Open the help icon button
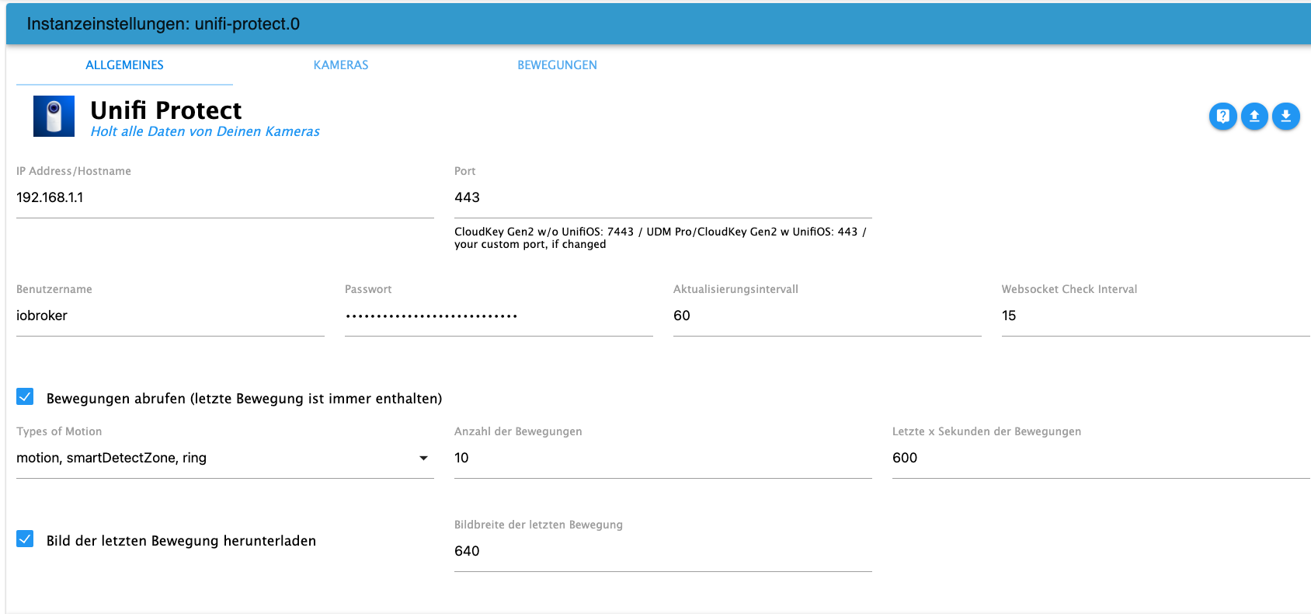The image size is (1311, 614). [1222, 117]
